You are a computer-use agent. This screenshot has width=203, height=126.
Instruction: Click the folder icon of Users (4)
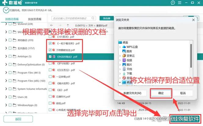point(15,97)
